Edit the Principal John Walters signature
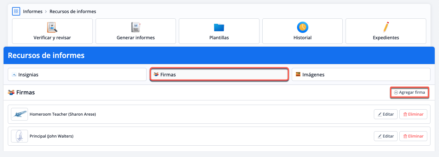Screen dimensions: 439x157 coord(385,136)
